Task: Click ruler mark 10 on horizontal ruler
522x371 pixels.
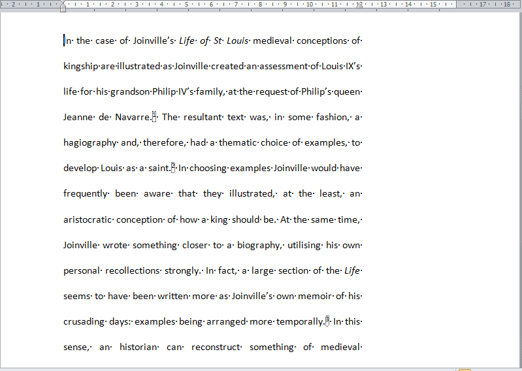Action: tap(310, 5)
